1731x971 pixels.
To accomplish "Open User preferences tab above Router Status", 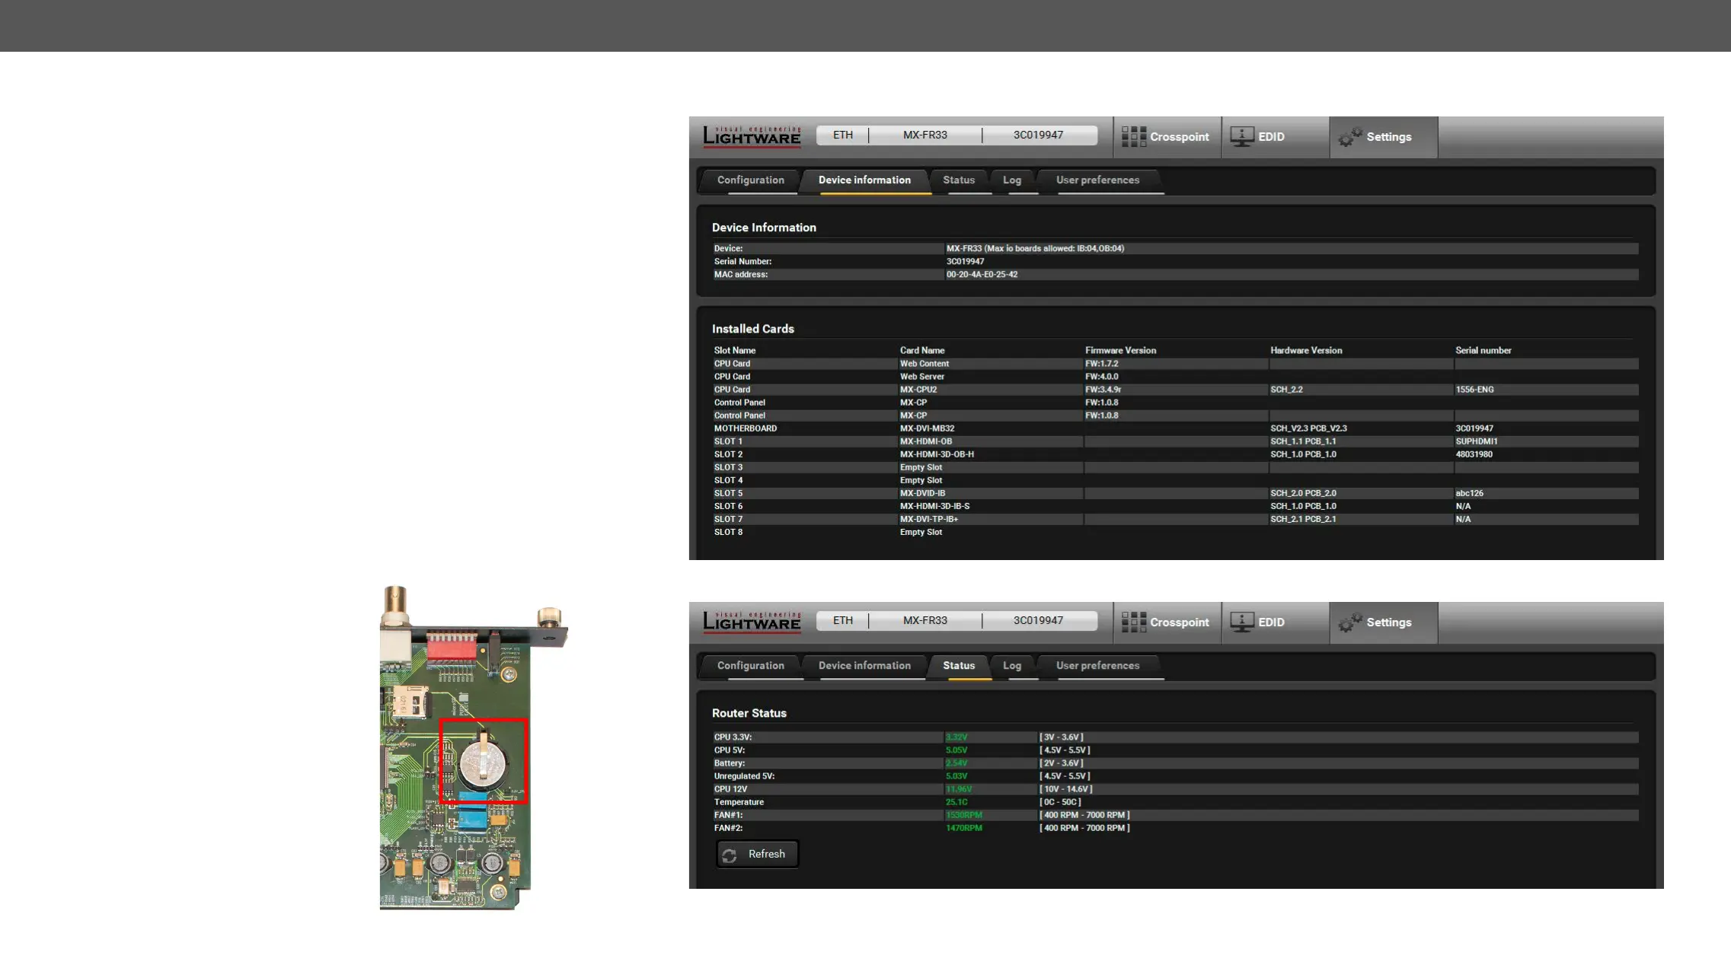I will (1097, 666).
